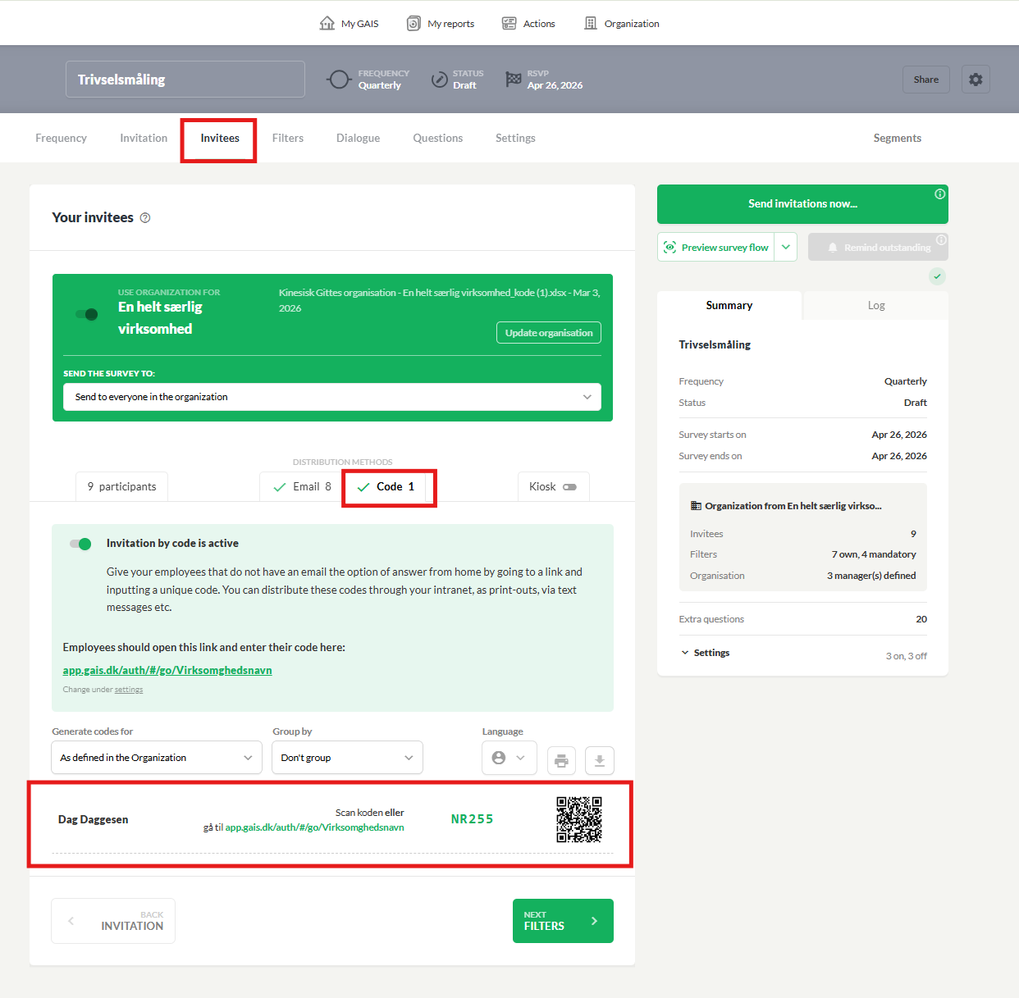
Task: Open the app.gais.dk/auth Virksomhedsnavn link
Action: tap(167, 670)
